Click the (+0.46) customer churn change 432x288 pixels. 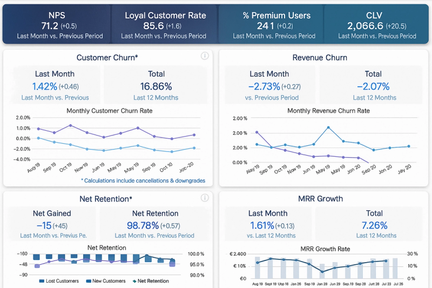tap(69, 87)
